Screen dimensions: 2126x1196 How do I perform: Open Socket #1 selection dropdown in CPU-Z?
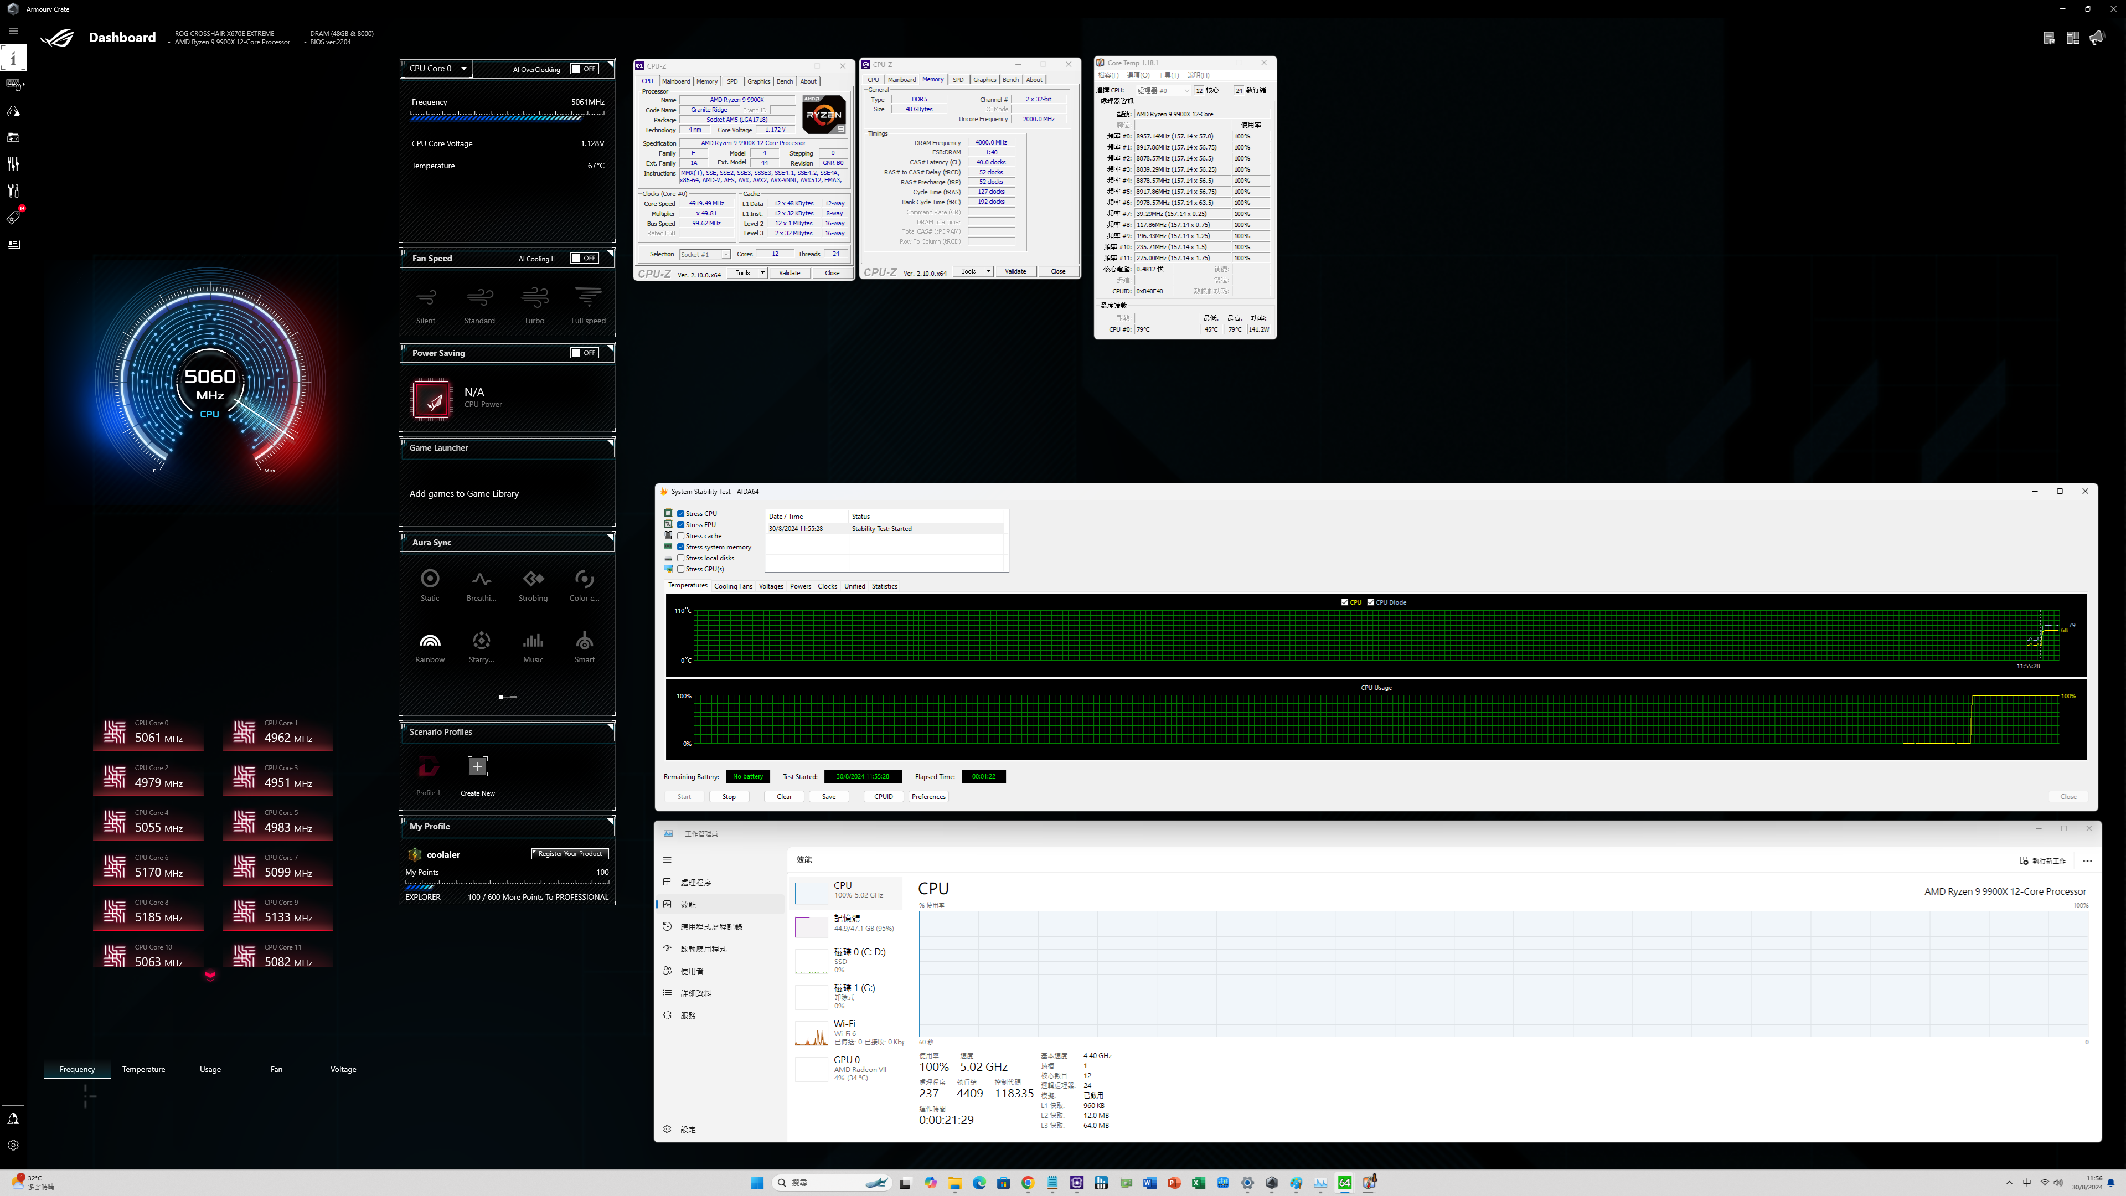pos(705,254)
